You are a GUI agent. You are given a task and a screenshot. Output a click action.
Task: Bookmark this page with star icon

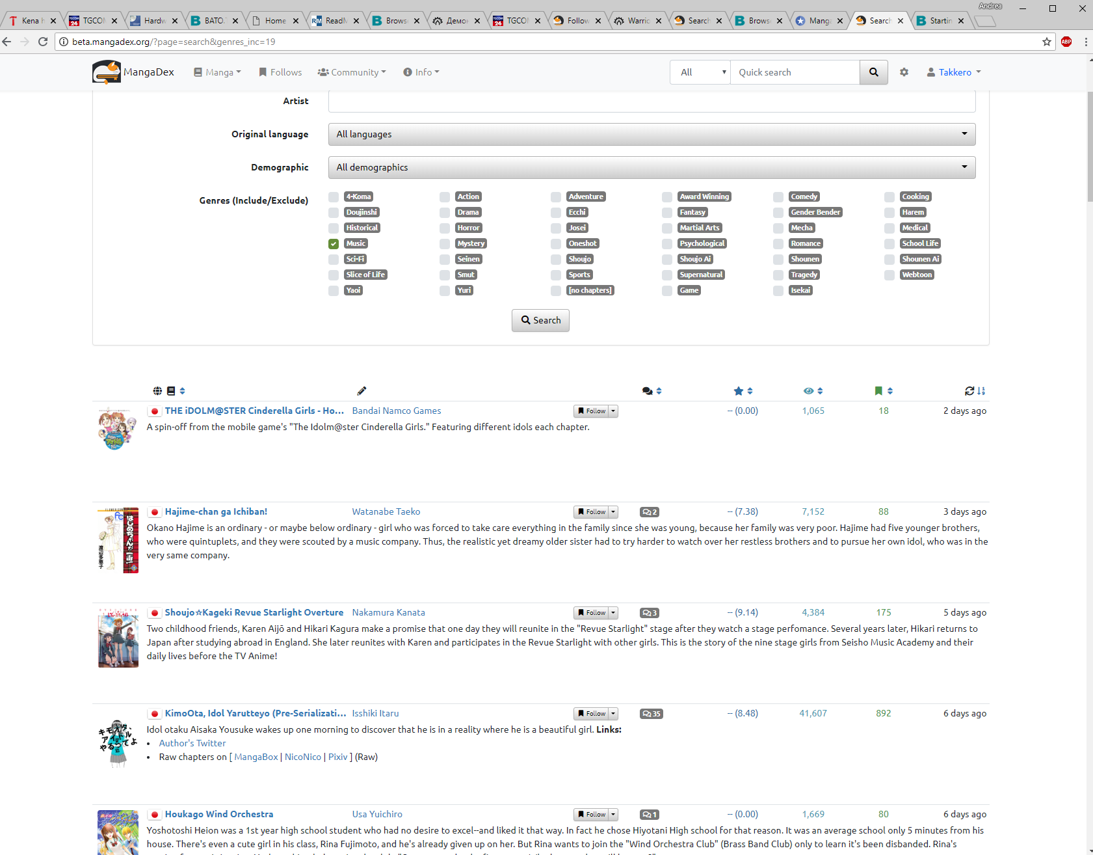1047,42
